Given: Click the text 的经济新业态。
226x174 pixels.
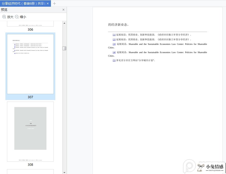Looking at the screenshot, I should [118, 25].
